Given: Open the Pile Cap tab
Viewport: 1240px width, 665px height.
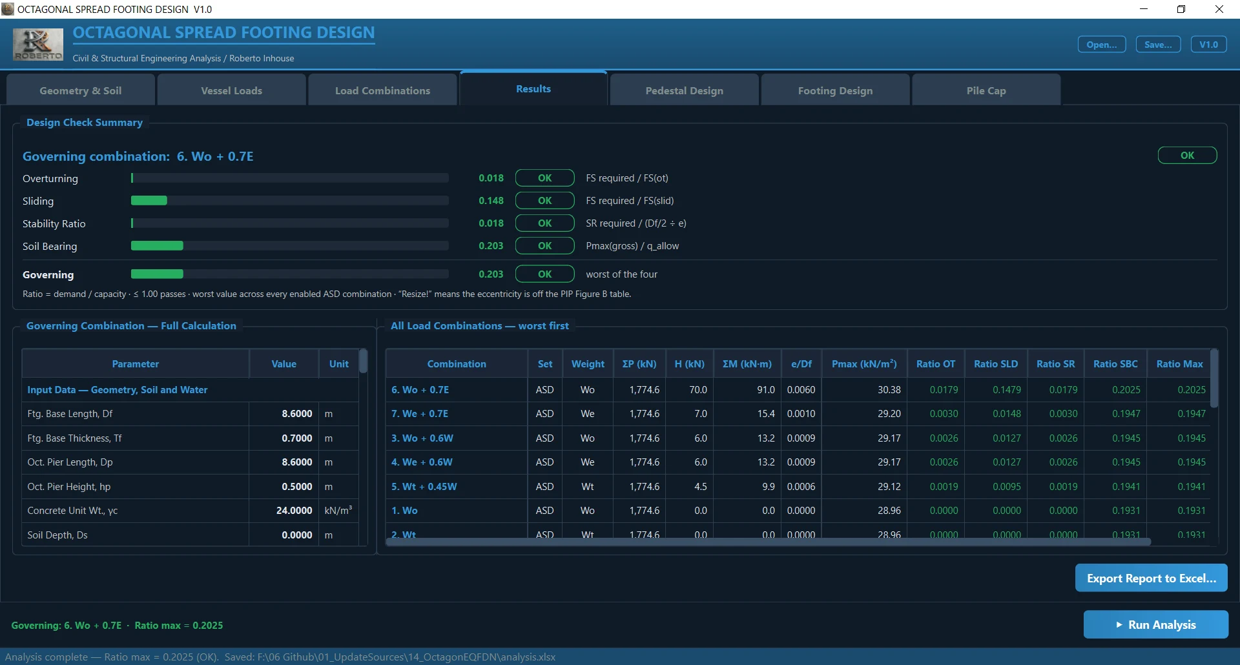Looking at the screenshot, I should tap(986, 90).
